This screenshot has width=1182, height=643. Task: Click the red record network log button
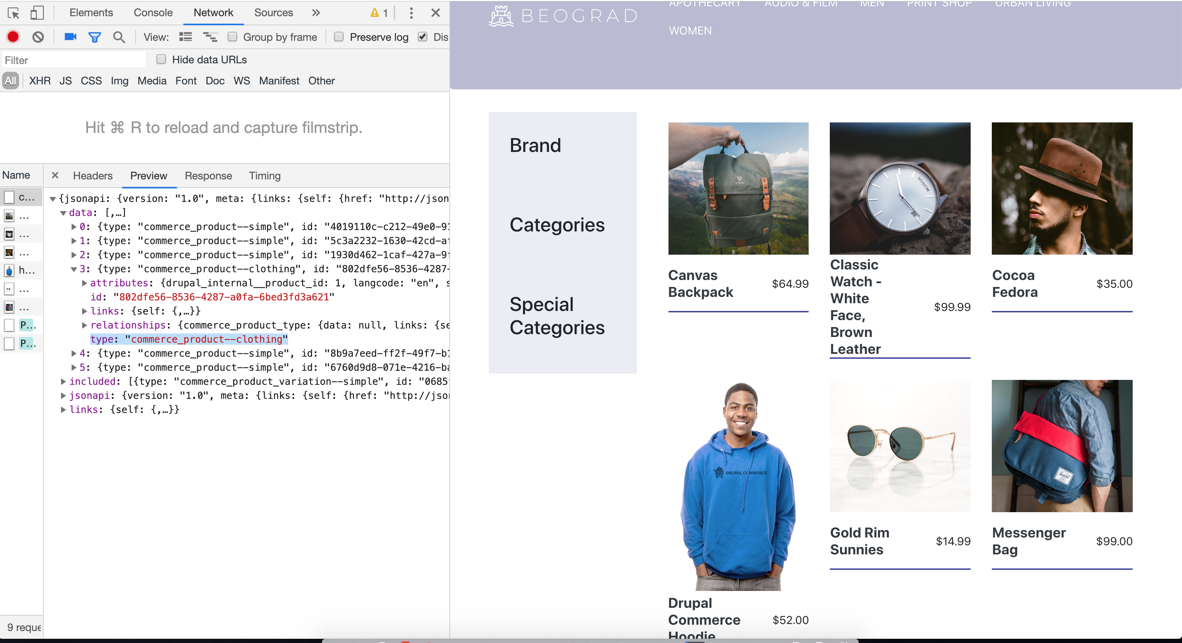13,37
